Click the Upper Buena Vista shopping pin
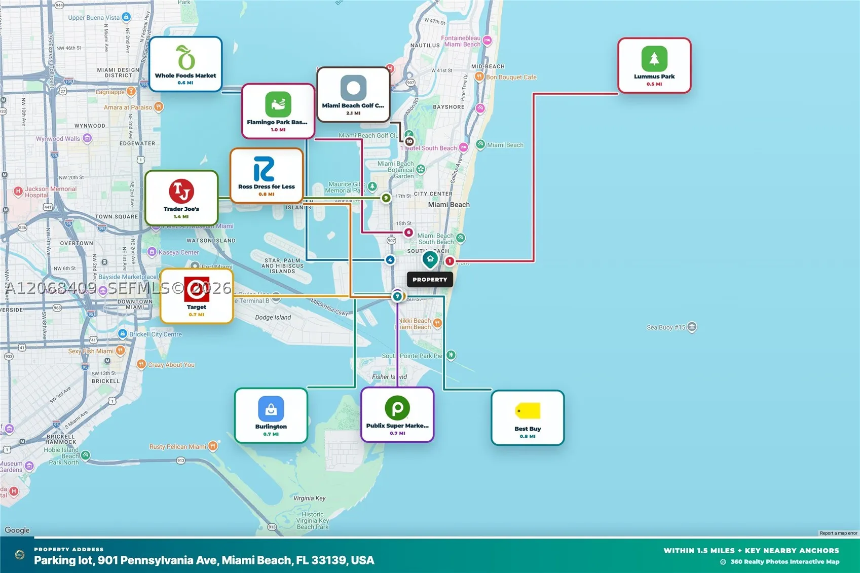This screenshot has height=573, width=860. point(126,17)
